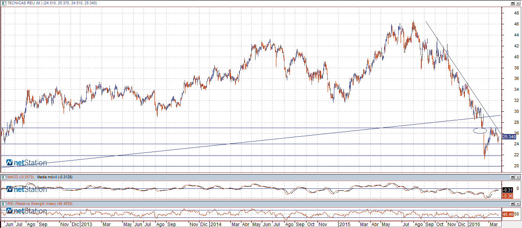Close the RSI indicator panel

point(518,204)
